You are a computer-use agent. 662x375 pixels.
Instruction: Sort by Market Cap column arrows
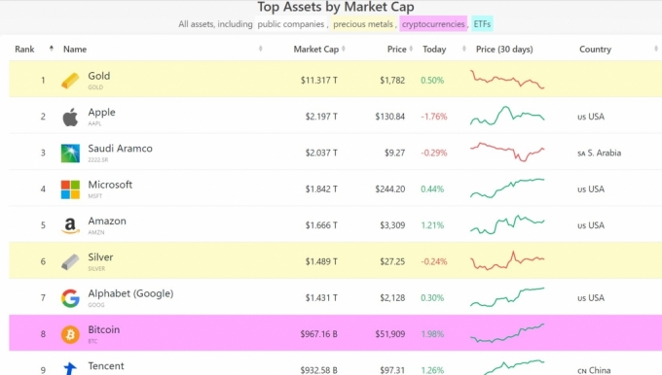[x=344, y=49]
